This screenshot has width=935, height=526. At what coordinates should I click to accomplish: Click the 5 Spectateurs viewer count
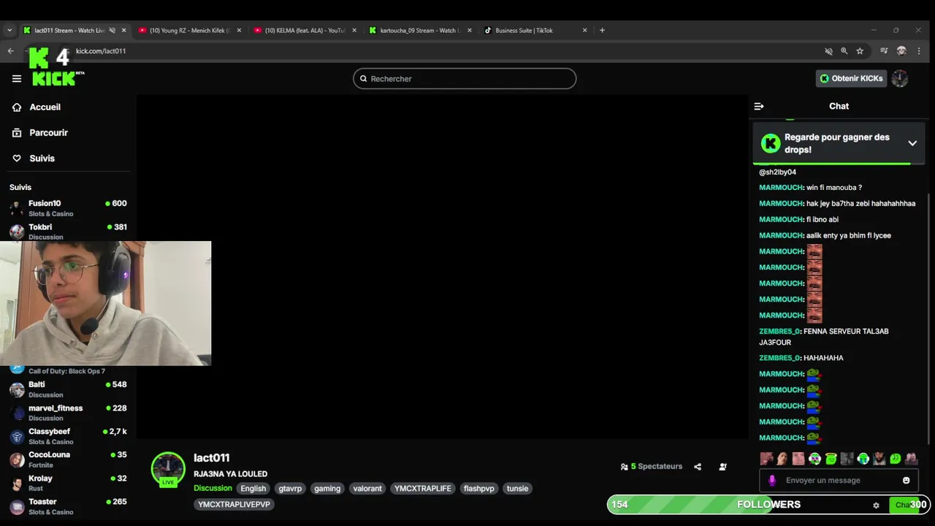[652, 466]
